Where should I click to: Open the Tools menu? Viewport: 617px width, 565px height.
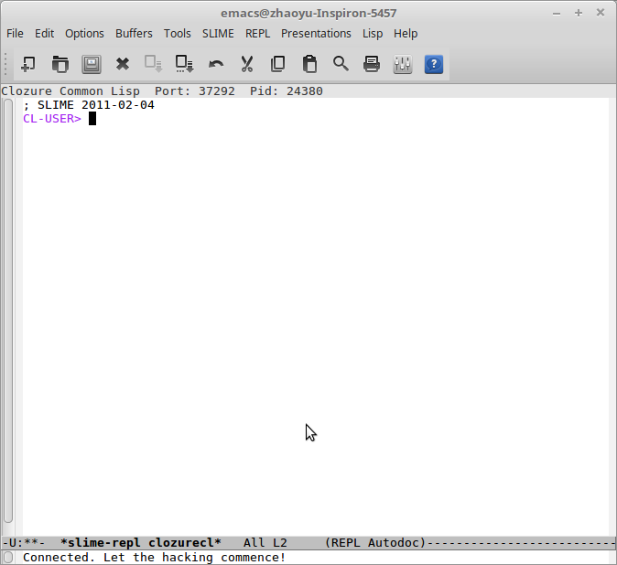(178, 34)
